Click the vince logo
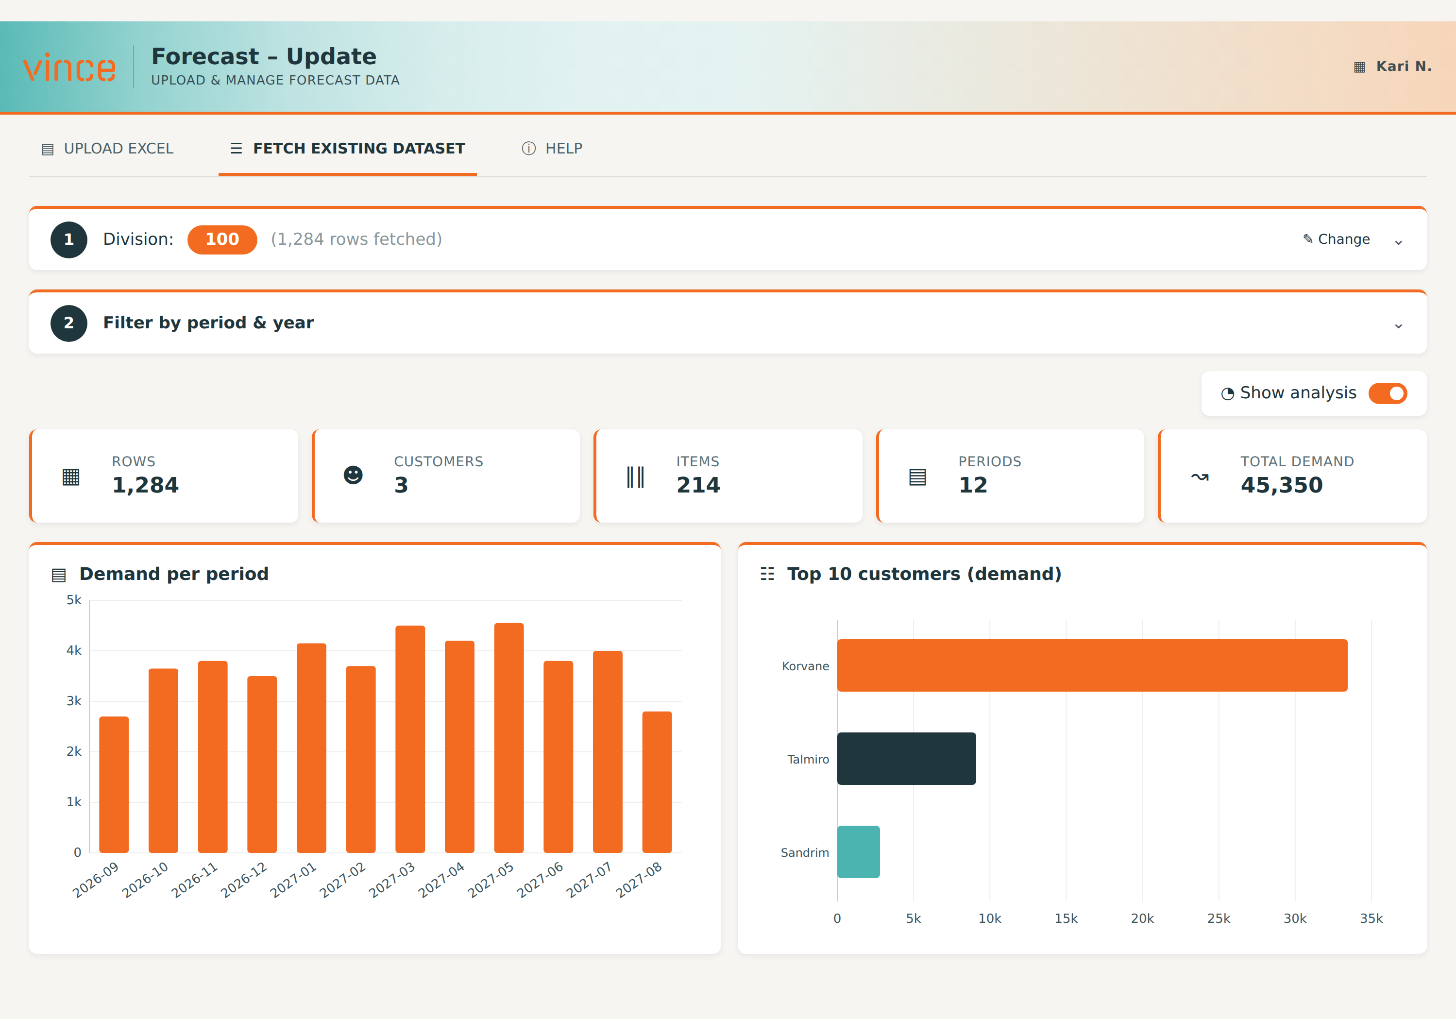The width and height of the screenshot is (1456, 1019). [x=69, y=68]
